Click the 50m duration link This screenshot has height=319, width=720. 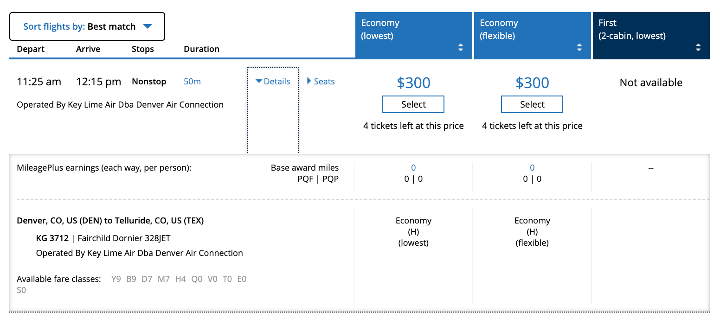click(x=192, y=82)
